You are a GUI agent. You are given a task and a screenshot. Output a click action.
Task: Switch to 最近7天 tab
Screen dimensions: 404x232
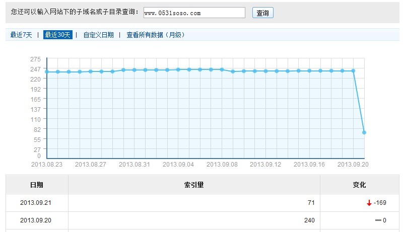(x=21, y=35)
